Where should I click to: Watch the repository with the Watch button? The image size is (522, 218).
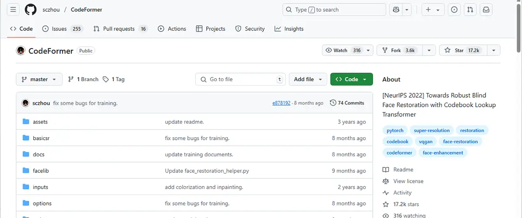348,50
